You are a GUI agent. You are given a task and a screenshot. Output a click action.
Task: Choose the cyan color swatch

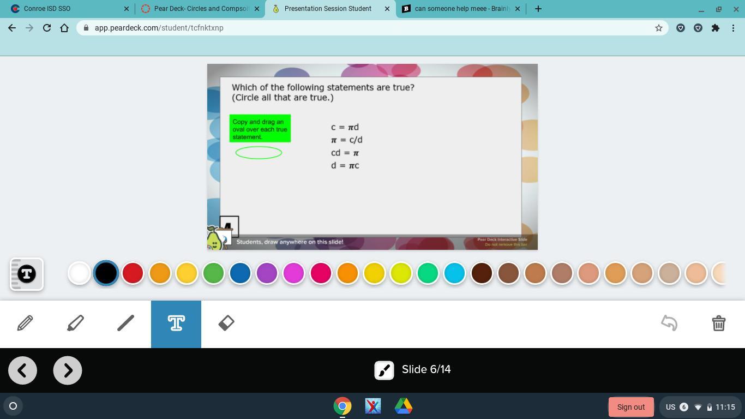[454, 273]
